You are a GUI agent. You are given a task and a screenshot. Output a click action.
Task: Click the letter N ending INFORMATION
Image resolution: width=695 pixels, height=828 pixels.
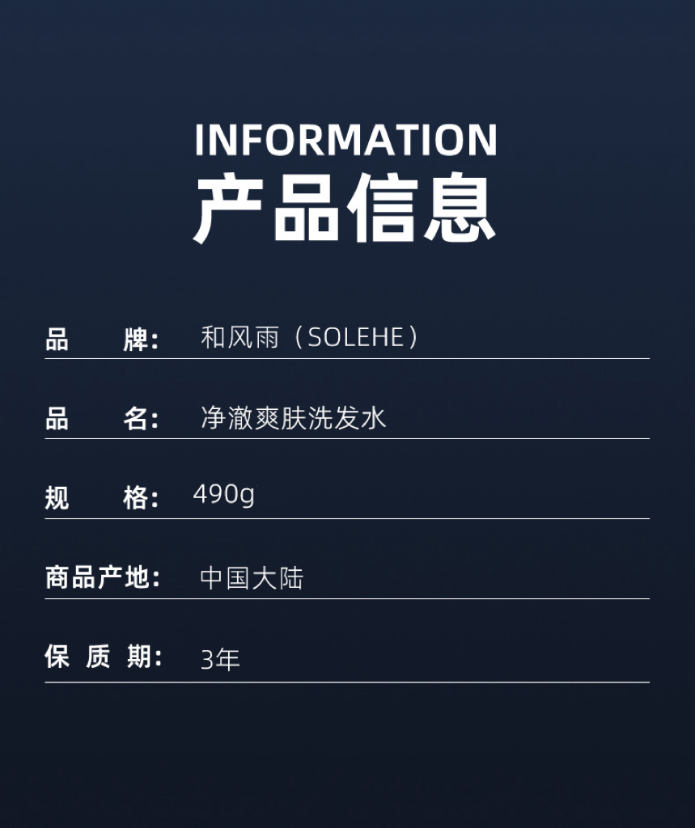click(x=482, y=140)
